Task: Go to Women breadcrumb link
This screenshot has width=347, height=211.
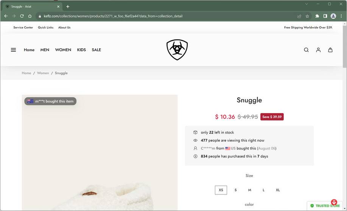Action: coord(43,73)
